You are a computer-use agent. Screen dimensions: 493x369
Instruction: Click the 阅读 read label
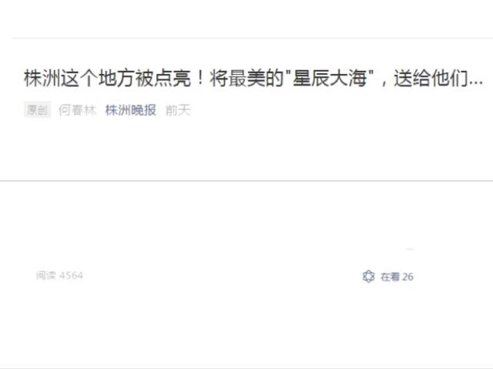click(46, 276)
